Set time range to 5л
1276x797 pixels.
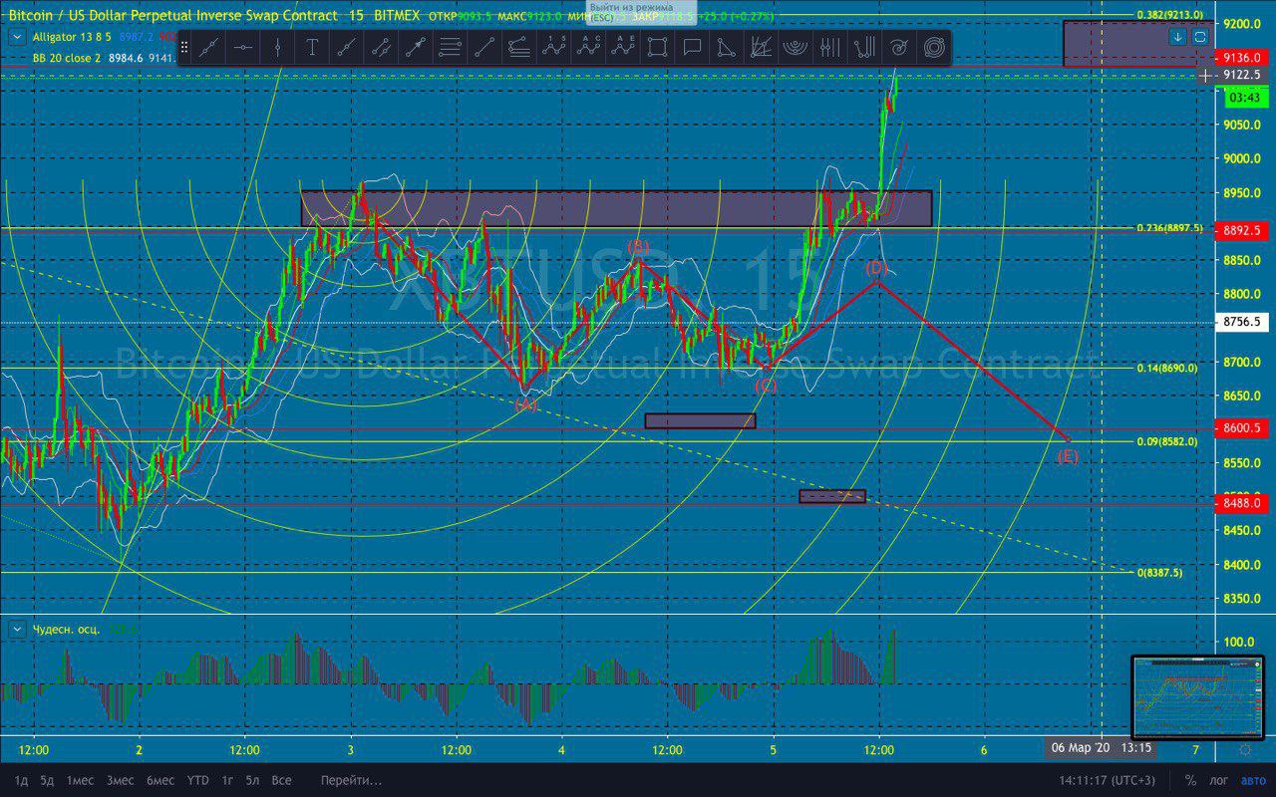(x=253, y=780)
